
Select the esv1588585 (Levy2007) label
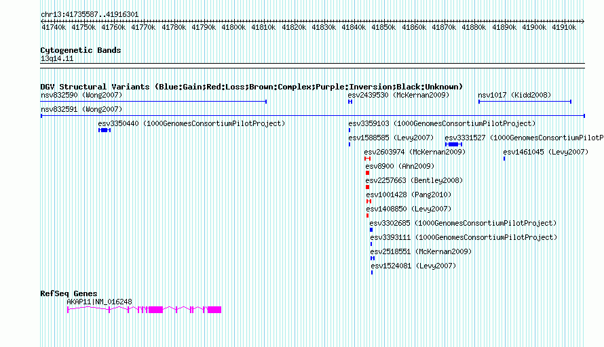pos(391,138)
